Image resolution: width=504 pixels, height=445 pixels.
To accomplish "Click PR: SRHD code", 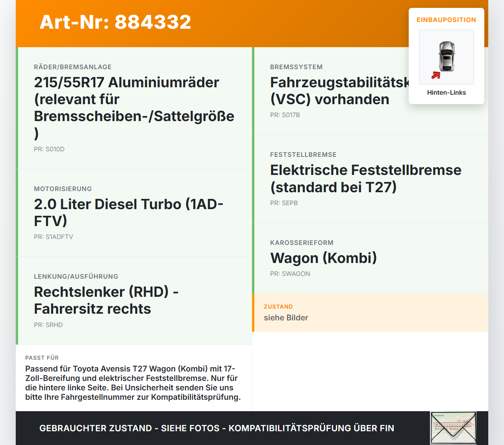I will (x=48, y=325).
